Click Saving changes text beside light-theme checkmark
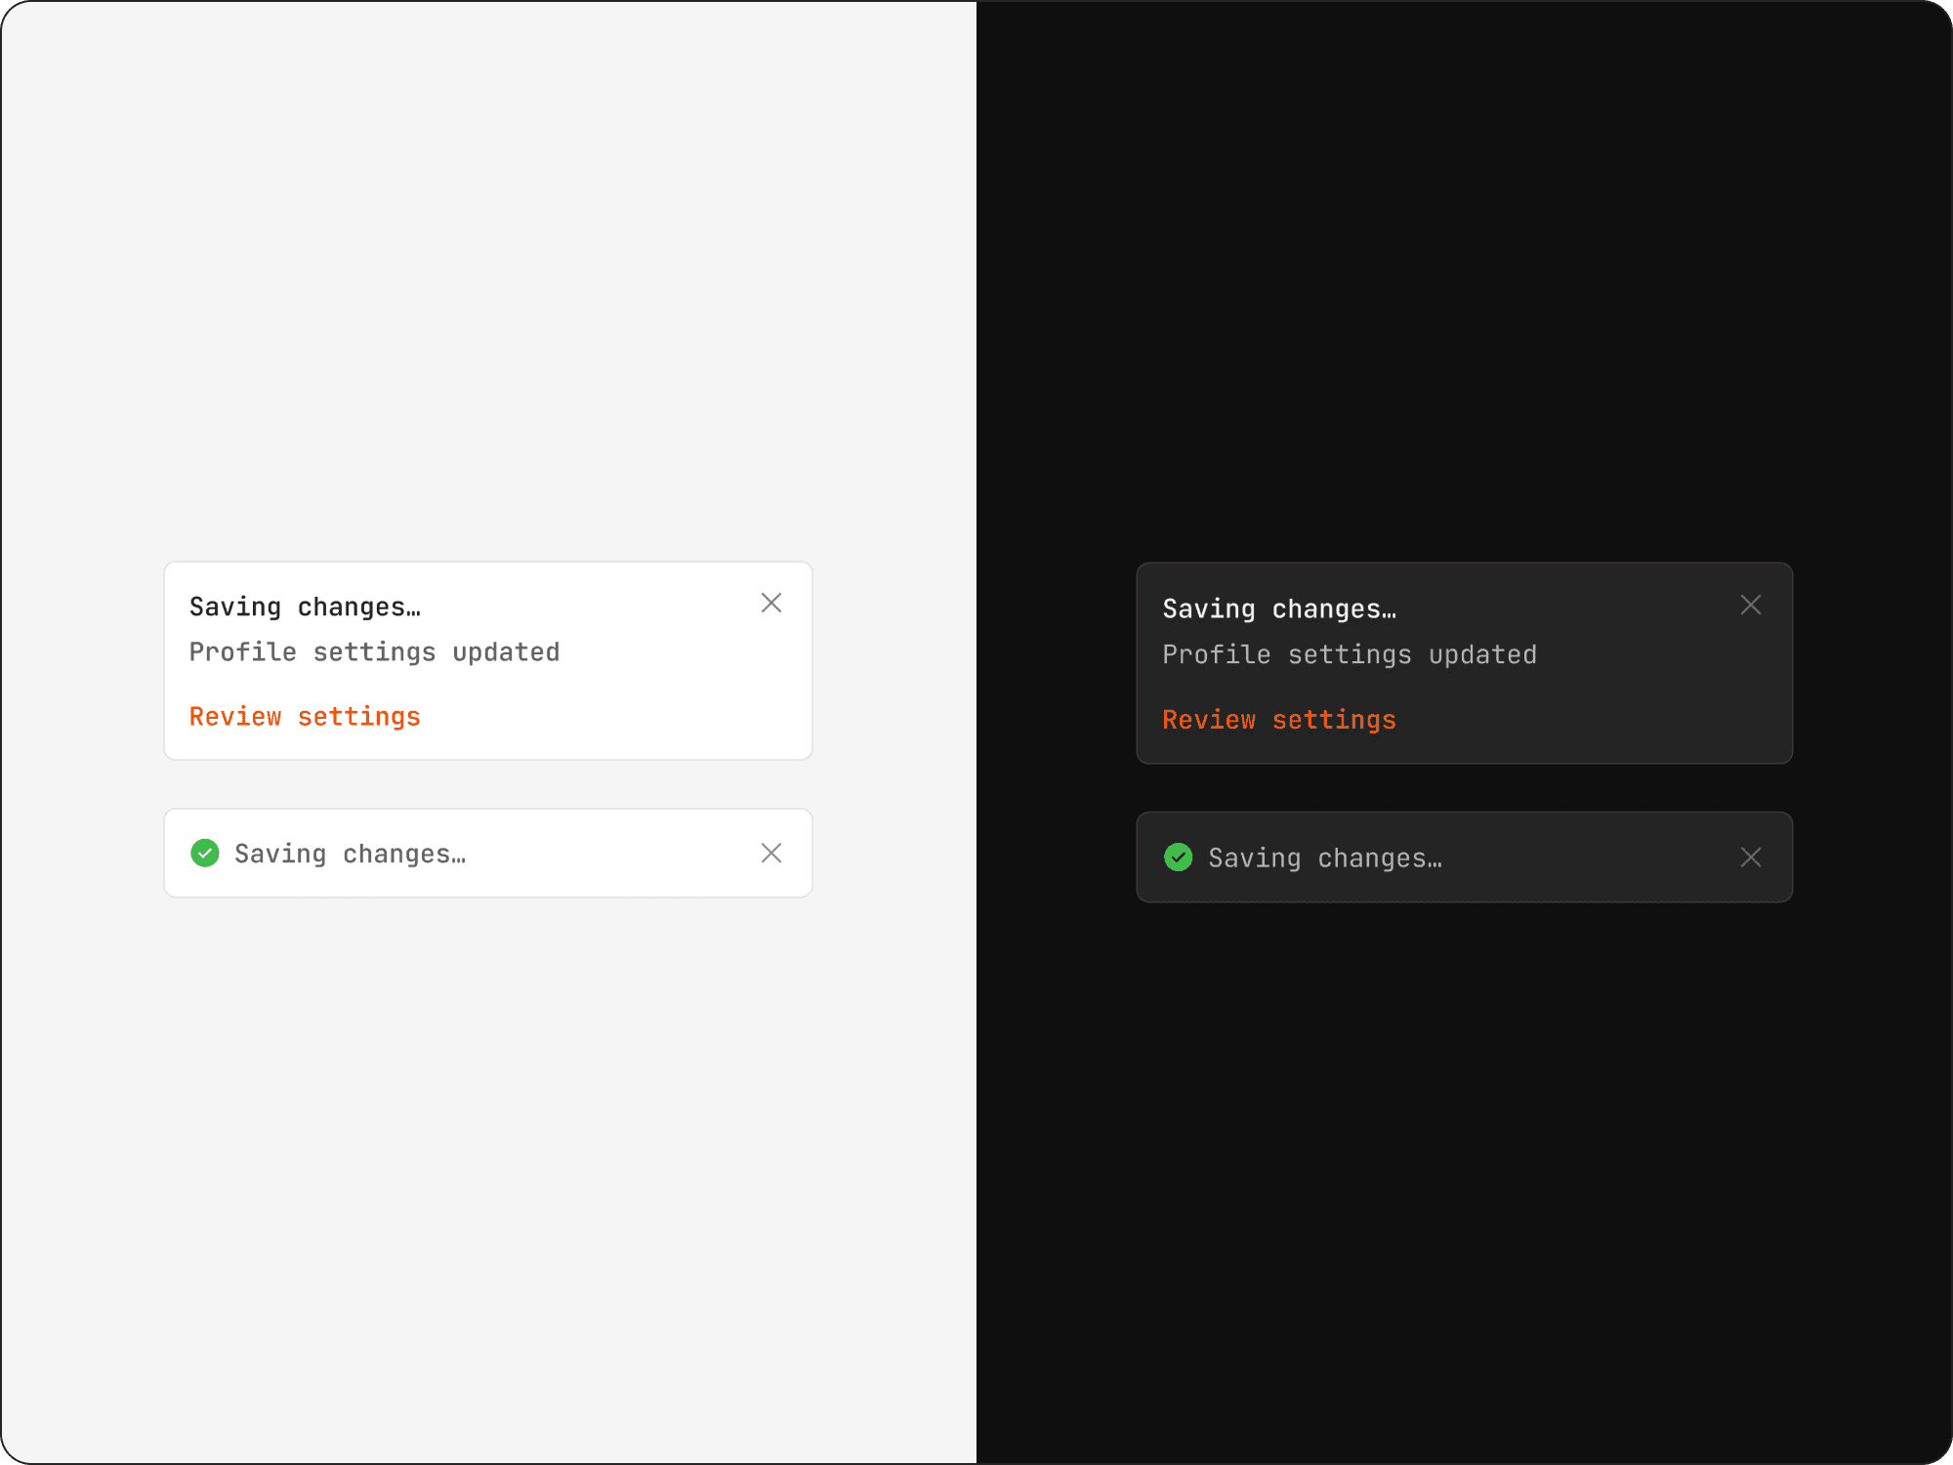 350,855
